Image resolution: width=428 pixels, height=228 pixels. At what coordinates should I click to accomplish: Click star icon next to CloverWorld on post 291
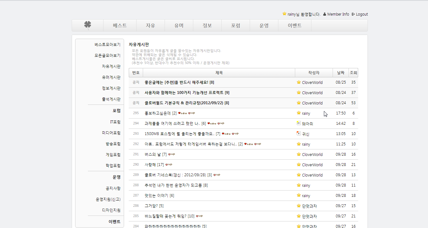pyautogui.click(x=299, y=154)
